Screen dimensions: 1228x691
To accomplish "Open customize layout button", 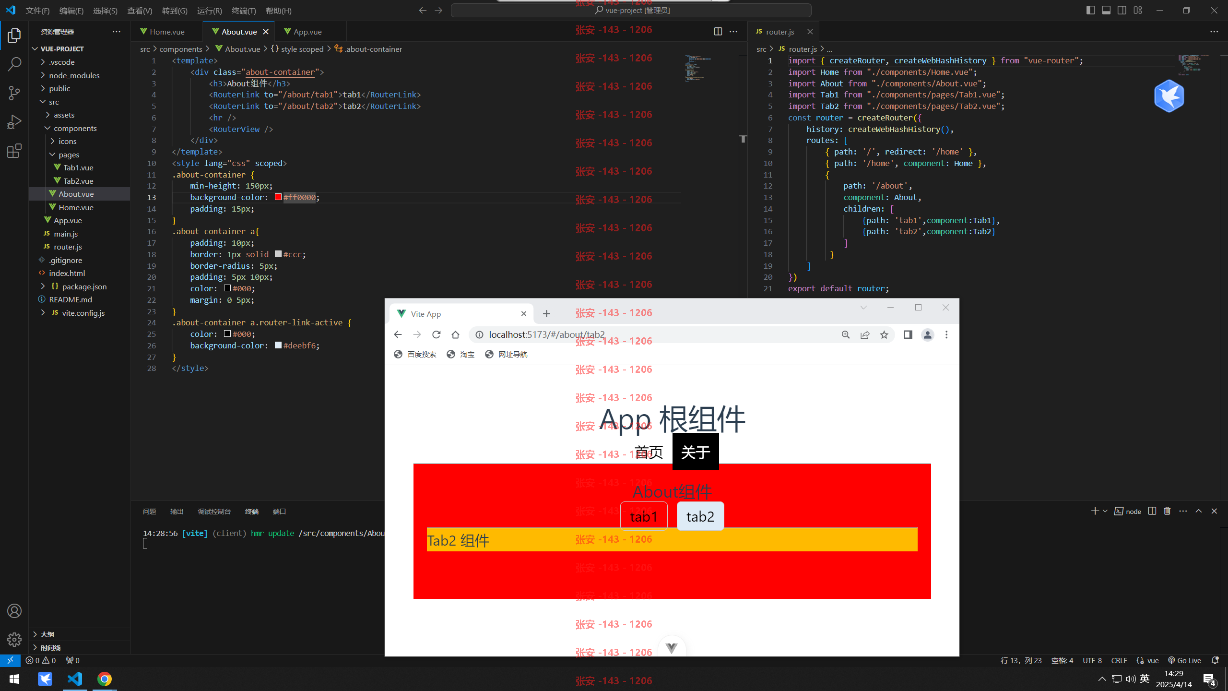I will point(1138,10).
